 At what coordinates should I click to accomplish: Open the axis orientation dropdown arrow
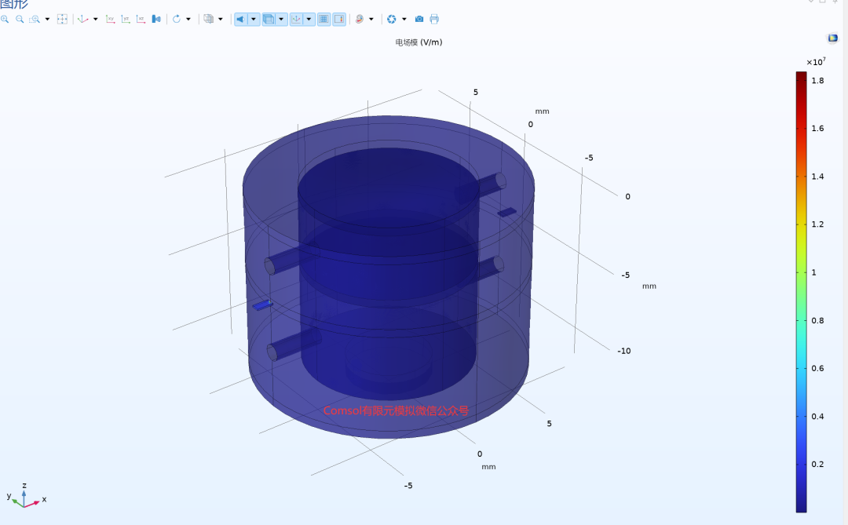click(309, 20)
